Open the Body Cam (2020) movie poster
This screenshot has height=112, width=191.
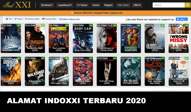click(83, 38)
